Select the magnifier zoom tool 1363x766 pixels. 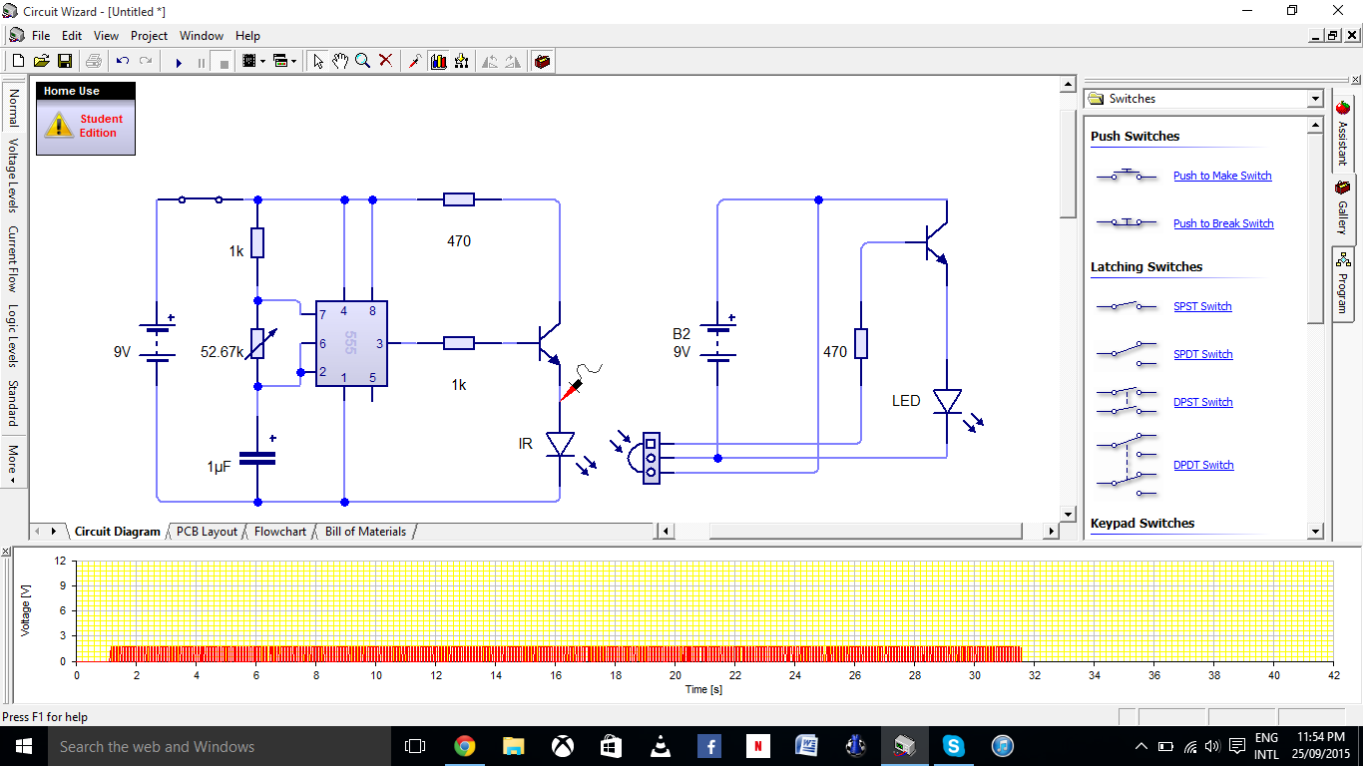coord(363,61)
